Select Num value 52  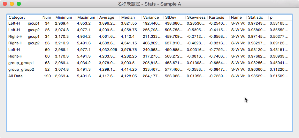coord(47,70)
